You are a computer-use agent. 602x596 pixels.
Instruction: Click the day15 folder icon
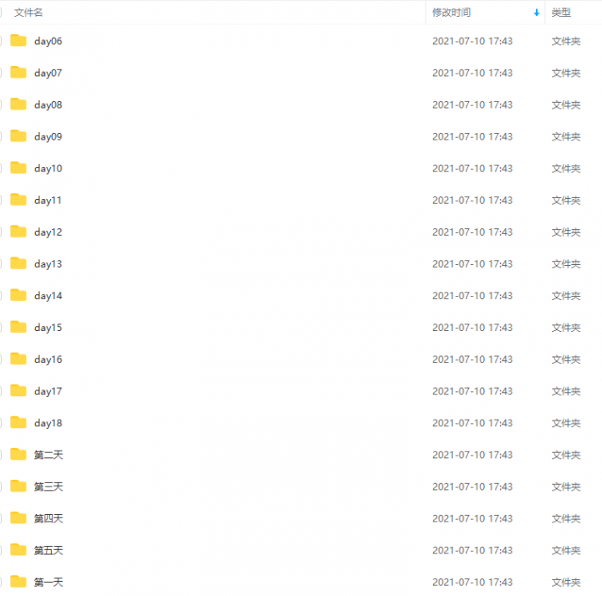click(18, 327)
